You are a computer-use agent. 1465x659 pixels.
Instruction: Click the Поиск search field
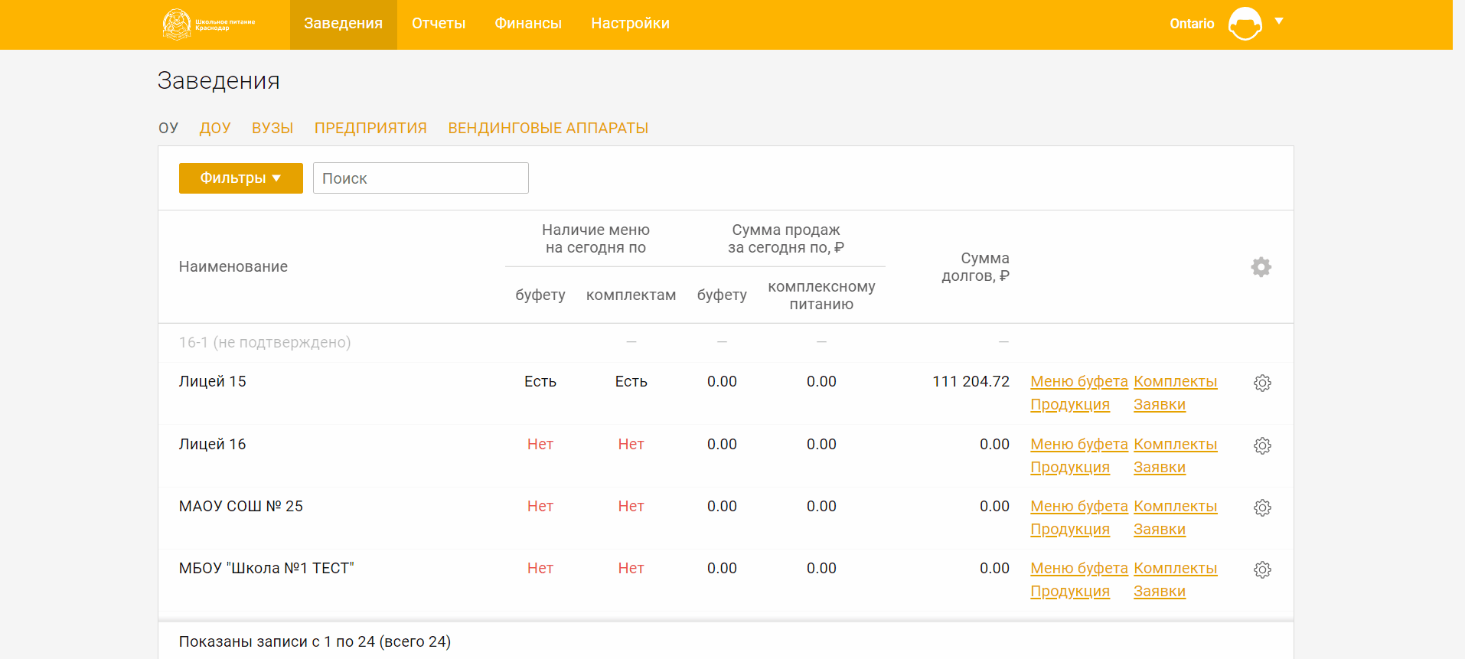pos(420,178)
